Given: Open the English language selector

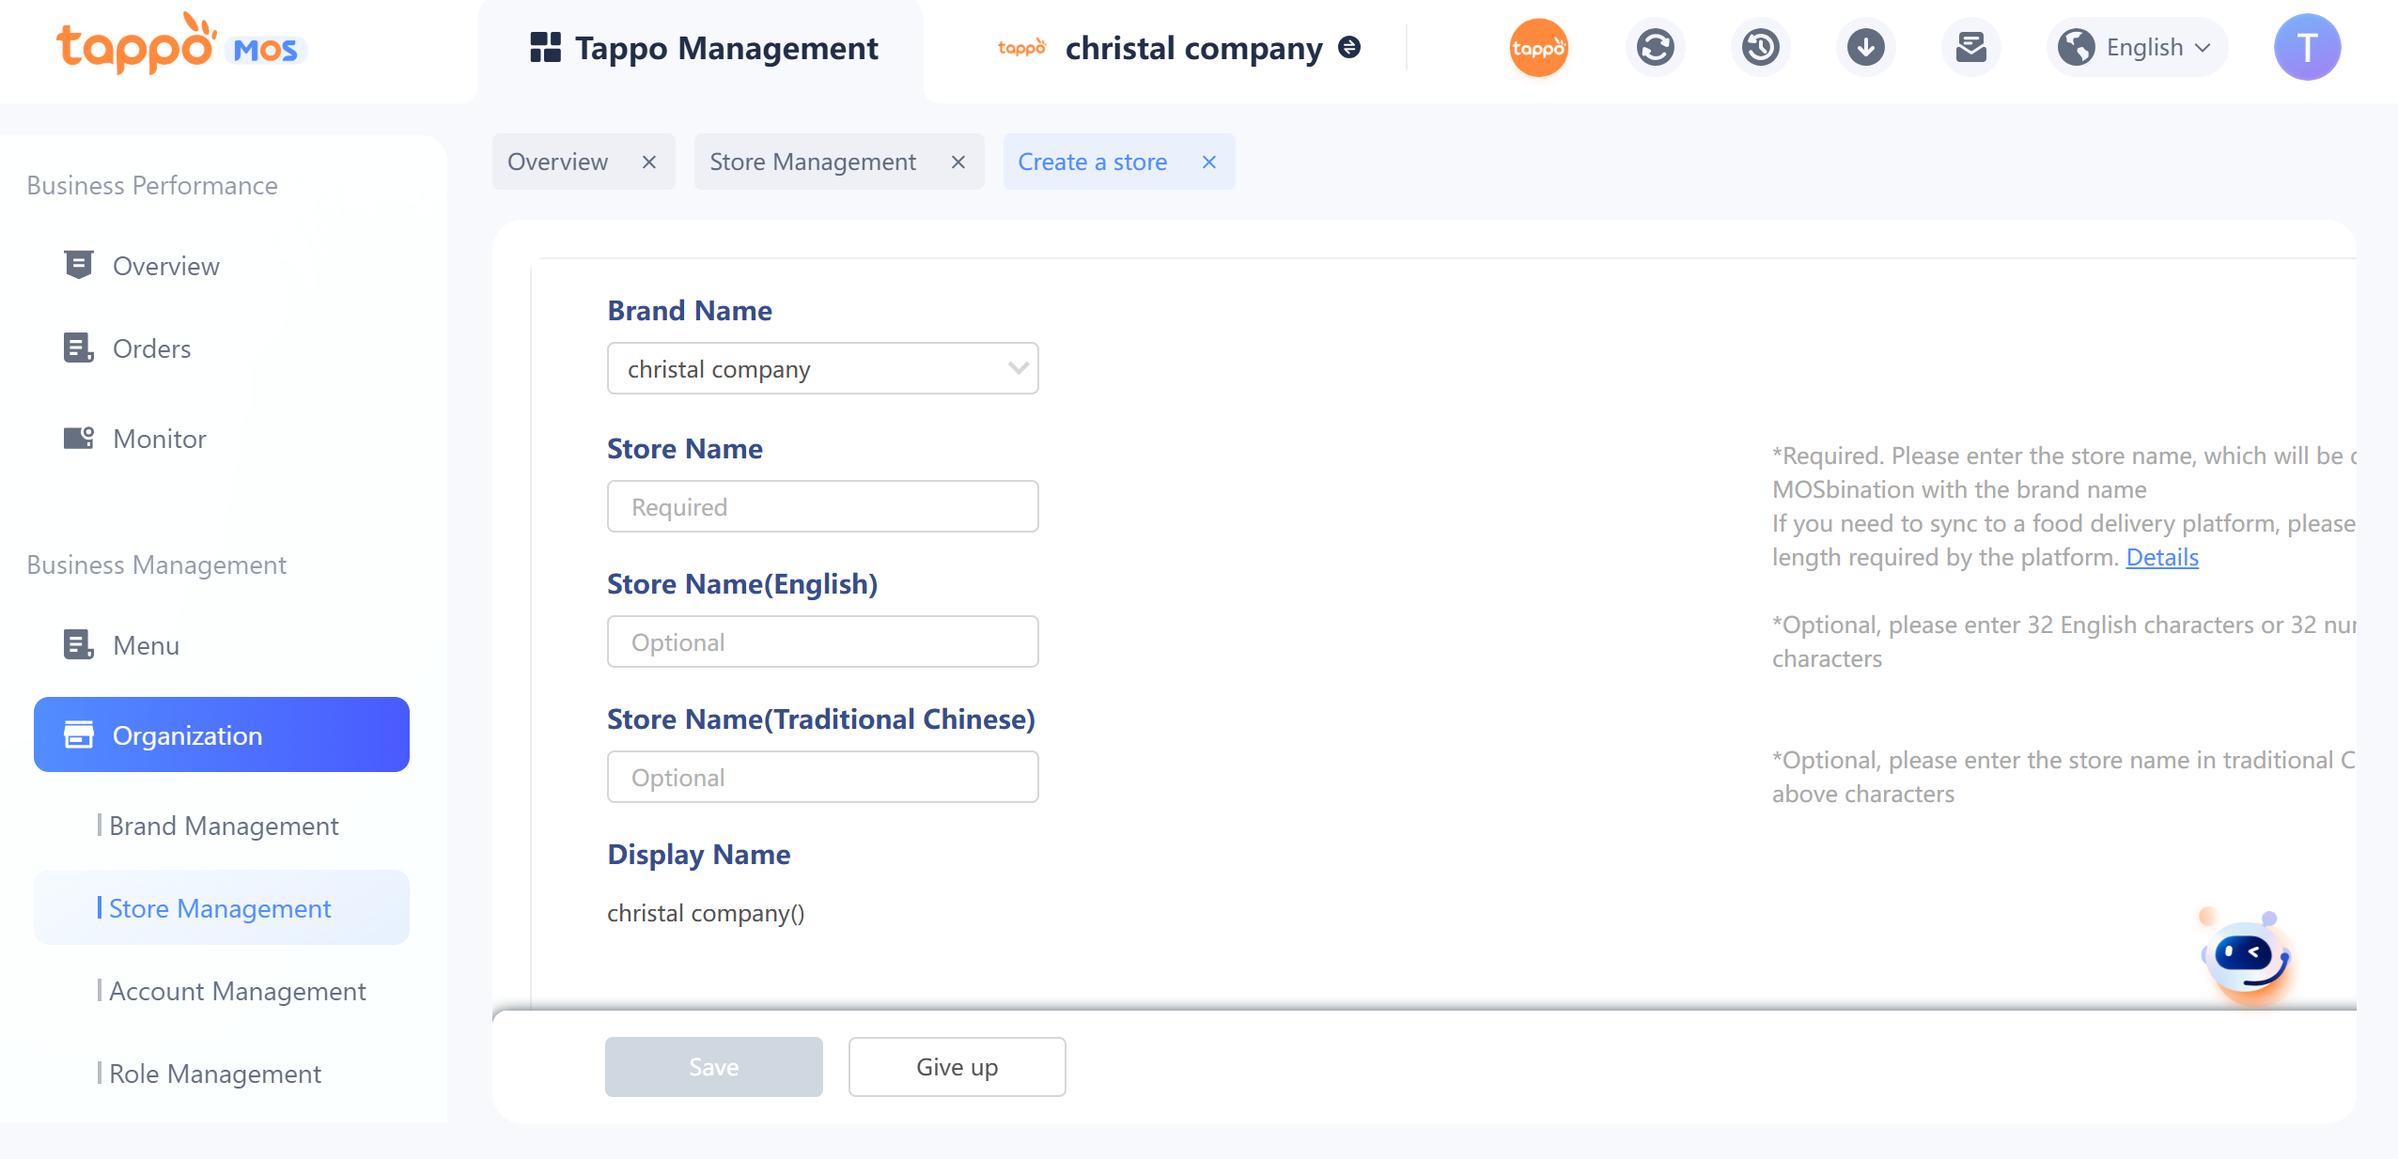Looking at the screenshot, I should coord(2138,47).
